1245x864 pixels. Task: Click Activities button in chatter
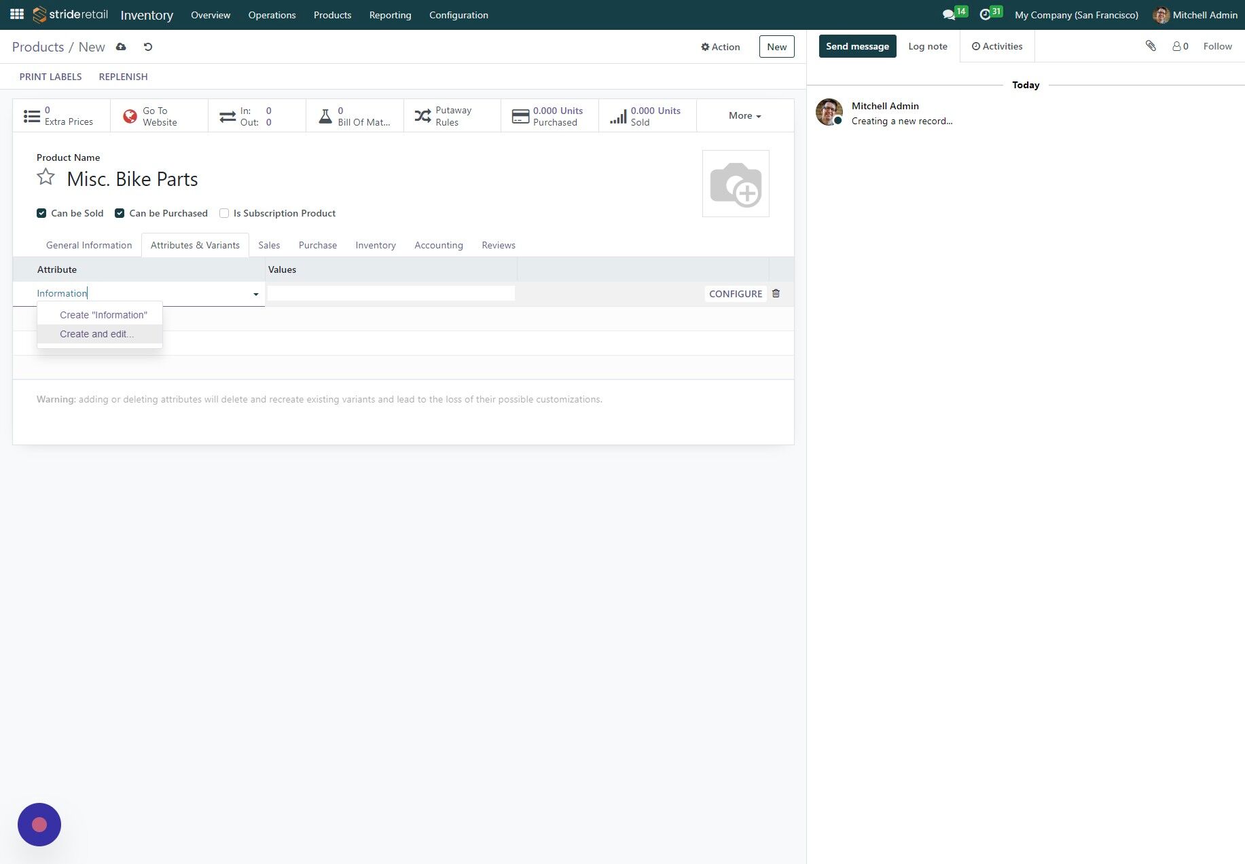click(x=997, y=46)
